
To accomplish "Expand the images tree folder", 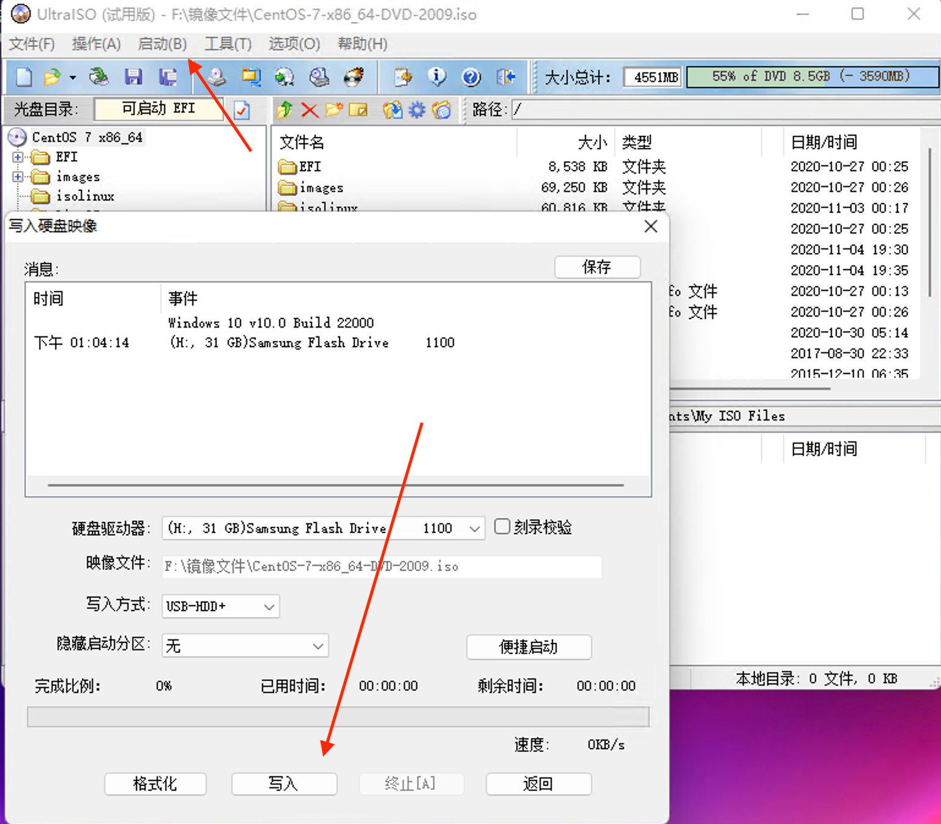I will (x=18, y=177).
